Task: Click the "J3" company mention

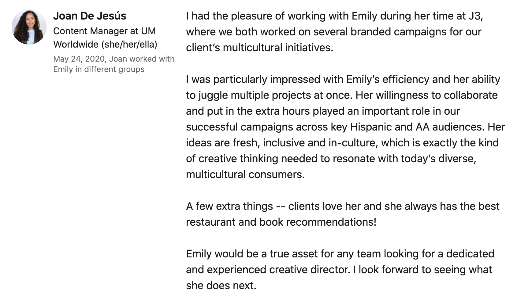Action: 474,16
